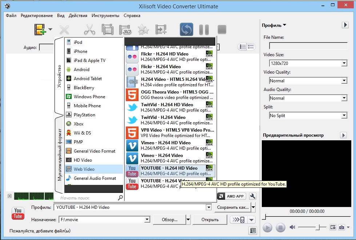Mute preview with the speaker icon
Screen dimensions: 356x240
(x=292, y=227)
